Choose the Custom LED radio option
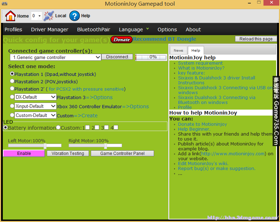This screenshot has height=222, width=280. tap(58, 128)
